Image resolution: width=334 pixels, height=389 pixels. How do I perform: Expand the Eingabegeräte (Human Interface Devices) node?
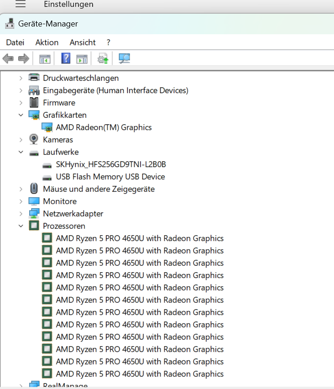(21, 90)
